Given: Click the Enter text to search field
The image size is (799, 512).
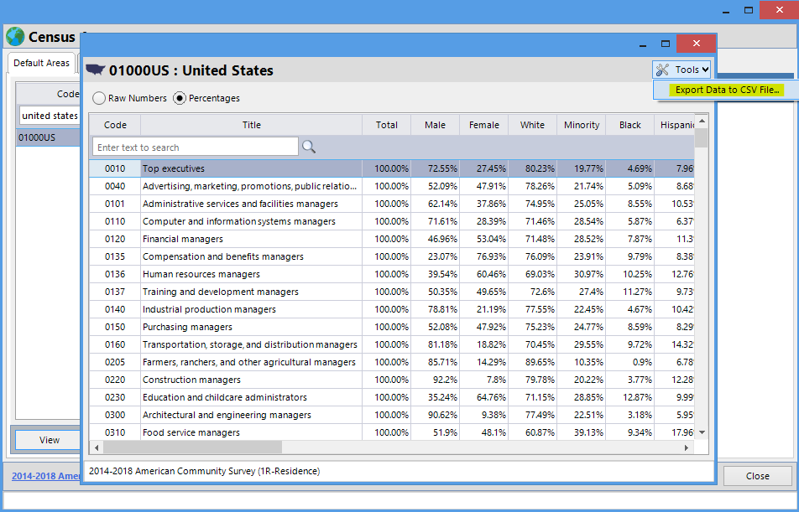Looking at the screenshot, I should (x=195, y=147).
